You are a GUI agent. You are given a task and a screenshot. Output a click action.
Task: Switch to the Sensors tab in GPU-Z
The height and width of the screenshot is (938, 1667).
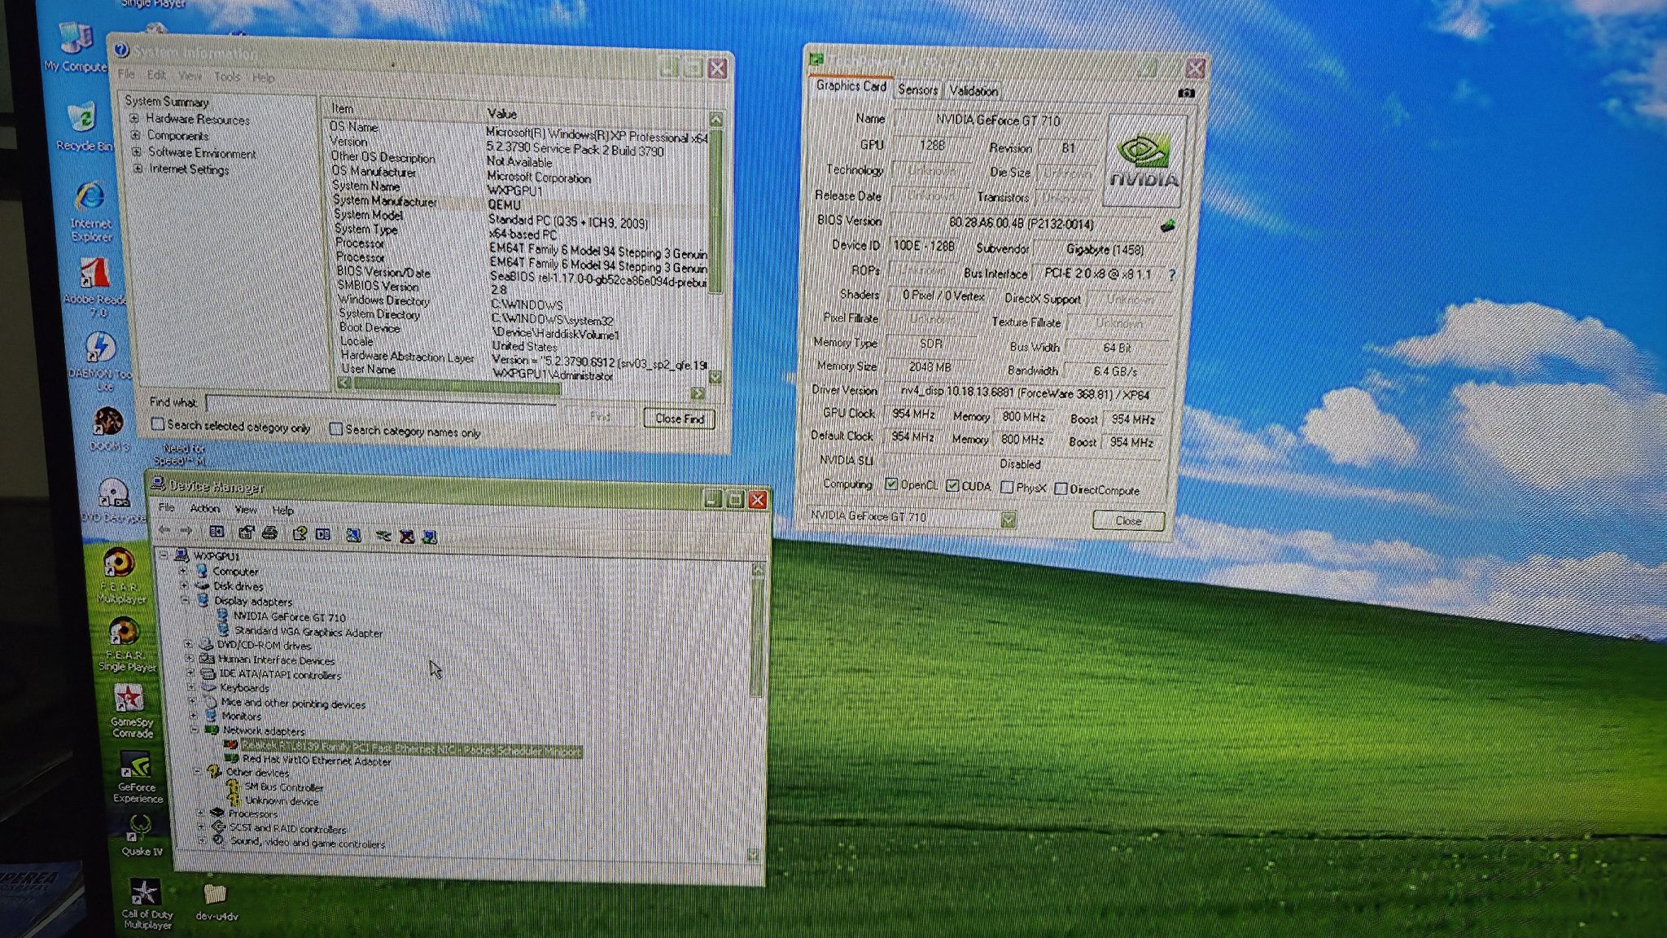[917, 90]
